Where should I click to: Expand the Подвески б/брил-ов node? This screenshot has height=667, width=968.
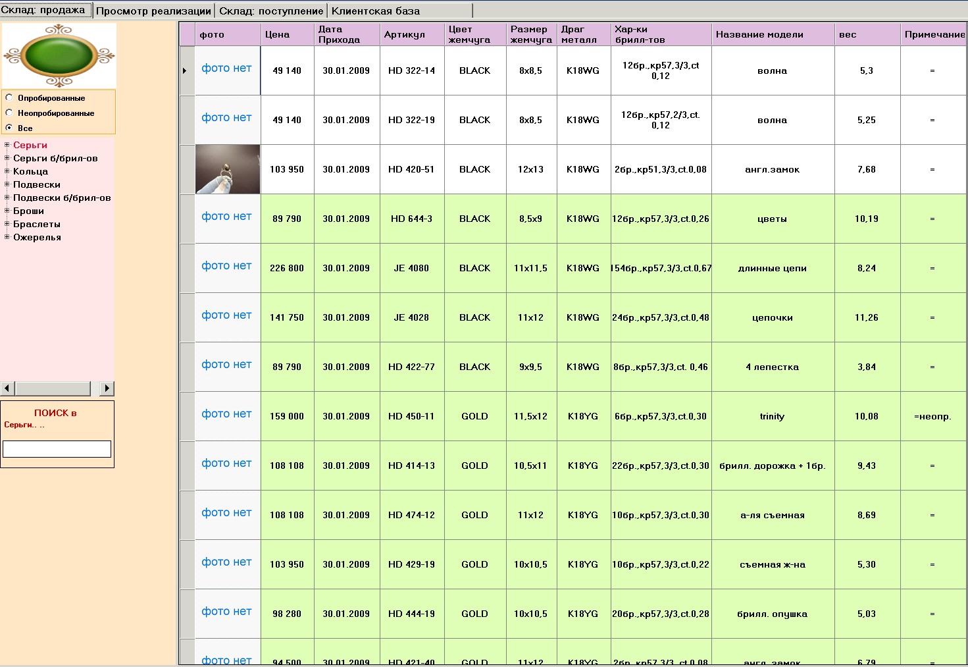[7, 198]
